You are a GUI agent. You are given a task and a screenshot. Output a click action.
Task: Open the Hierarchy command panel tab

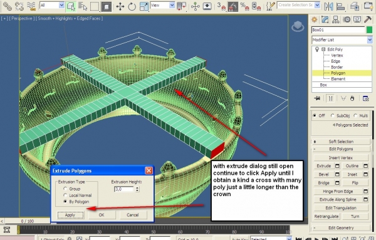tap(335, 19)
